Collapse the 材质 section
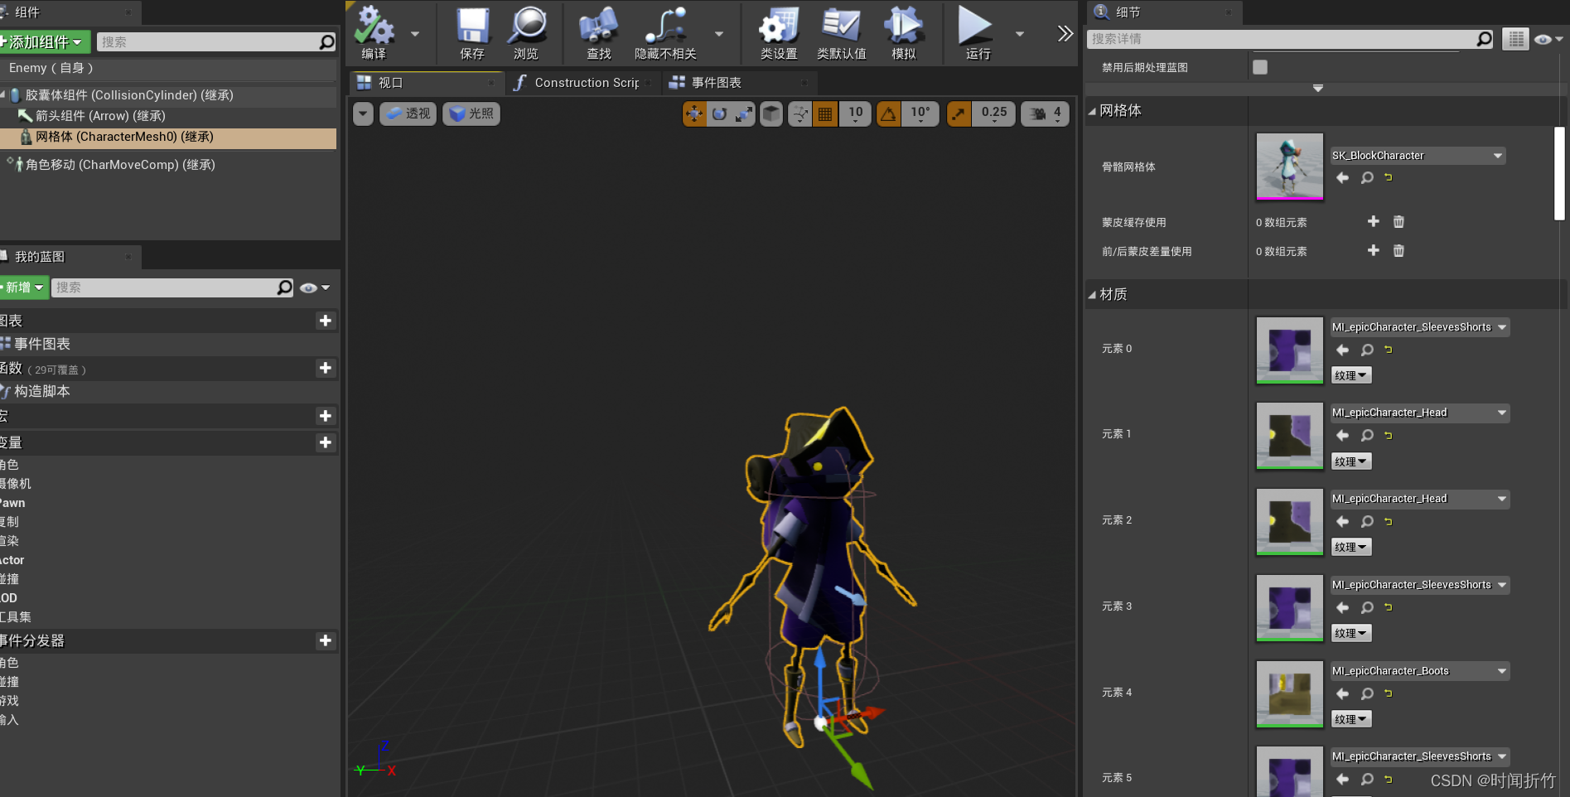Image resolution: width=1570 pixels, height=797 pixels. [x=1092, y=295]
